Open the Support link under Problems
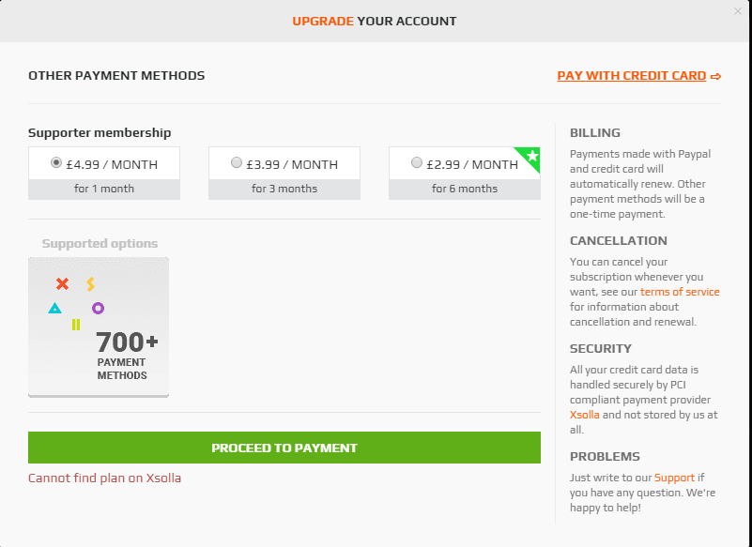Screen dimensions: 752x547 [x=674, y=478]
